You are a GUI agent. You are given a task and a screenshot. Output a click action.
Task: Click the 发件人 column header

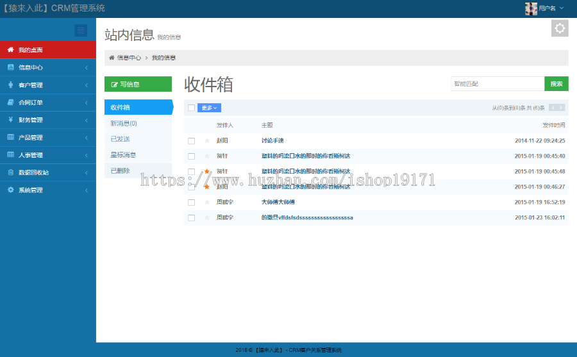(225, 125)
